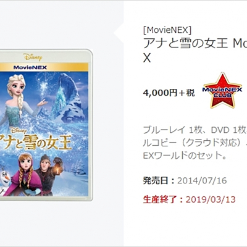Image resolution: width=247 pixels, height=247 pixels.
Task: Click the EXワールドのセット description line
Action: click(185, 156)
